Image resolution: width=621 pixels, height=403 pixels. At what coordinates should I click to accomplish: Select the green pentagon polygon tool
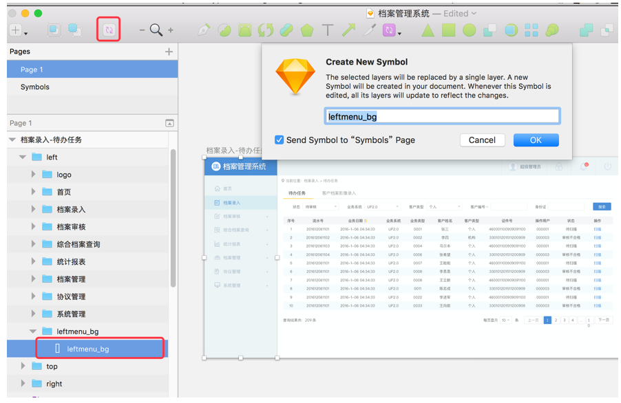[x=307, y=30]
